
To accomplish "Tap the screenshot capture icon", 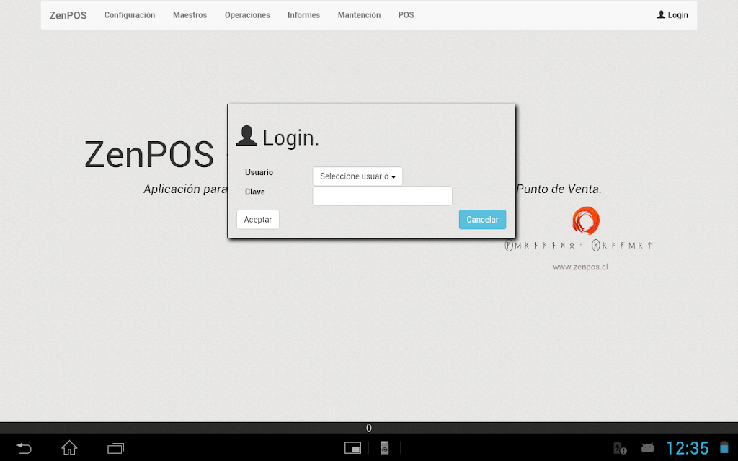I will pyautogui.click(x=352, y=448).
